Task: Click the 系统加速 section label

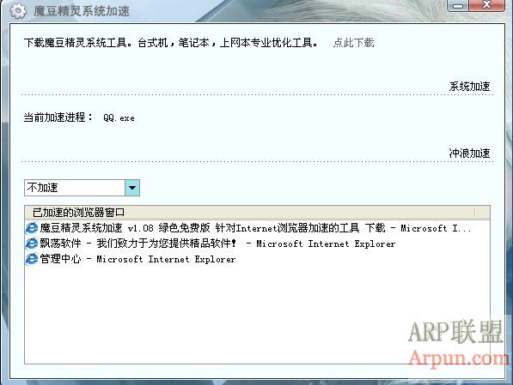Action: pos(469,87)
